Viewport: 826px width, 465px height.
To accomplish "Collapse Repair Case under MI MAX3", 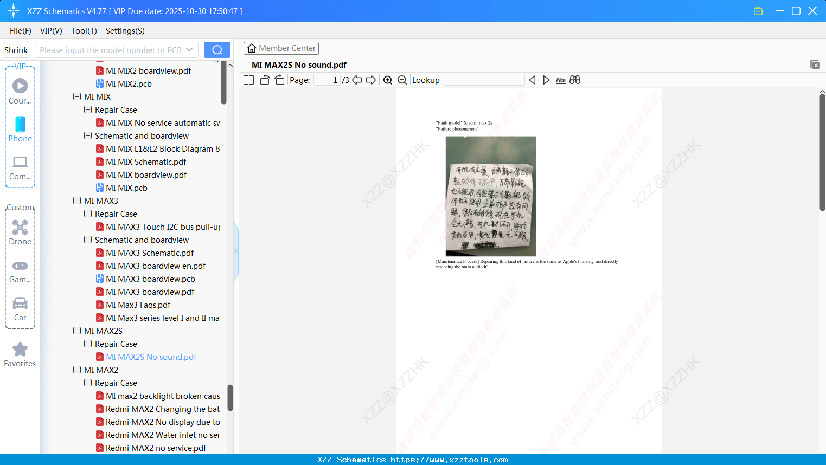I will pyautogui.click(x=88, y=214).
